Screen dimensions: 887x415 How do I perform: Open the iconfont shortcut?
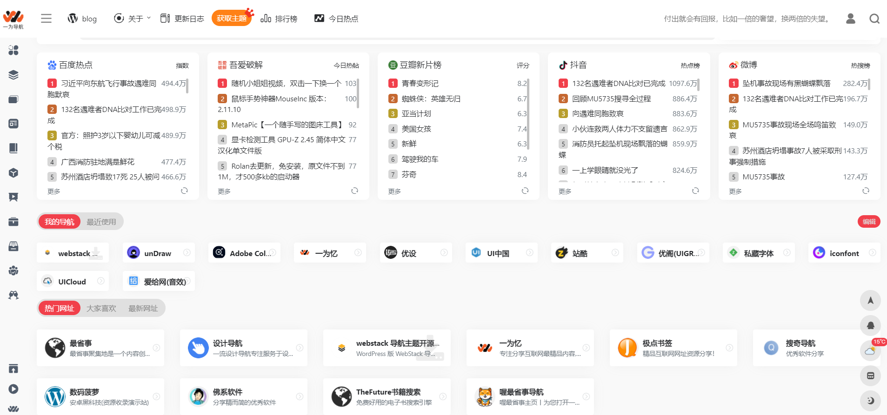[844, 253]
